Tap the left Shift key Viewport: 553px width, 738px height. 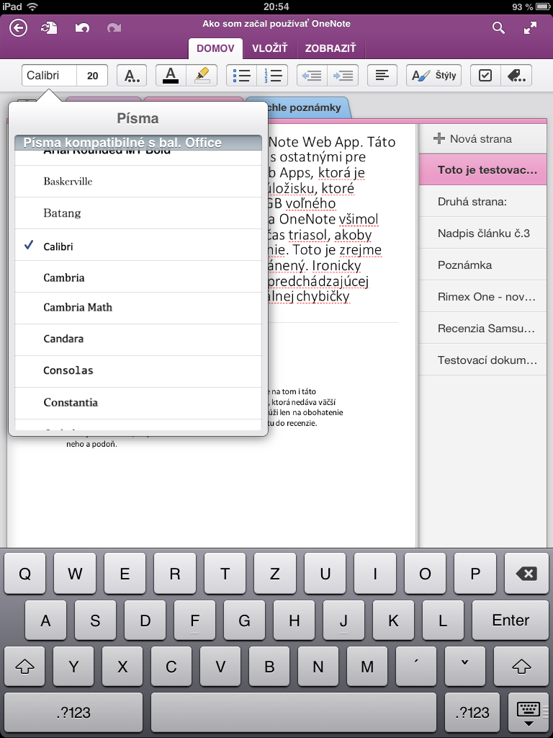tap(24, 667)
